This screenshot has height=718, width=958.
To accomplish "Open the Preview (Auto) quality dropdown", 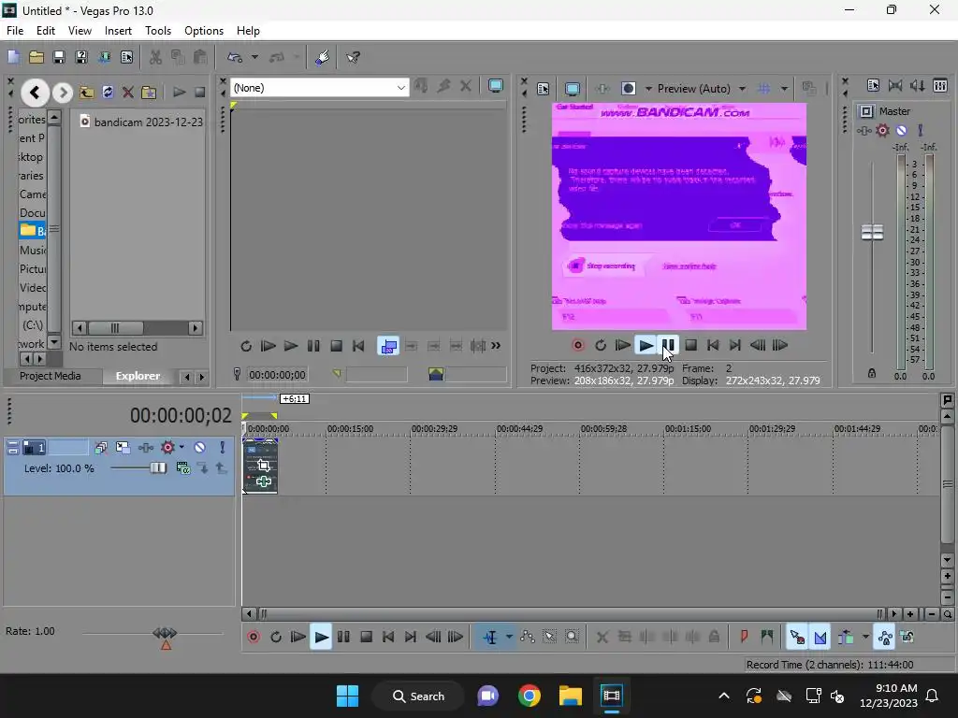I will point(742,89).
